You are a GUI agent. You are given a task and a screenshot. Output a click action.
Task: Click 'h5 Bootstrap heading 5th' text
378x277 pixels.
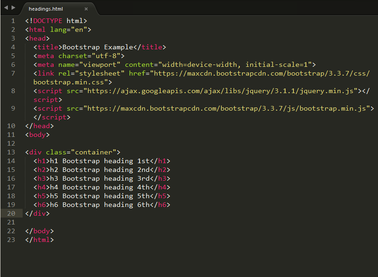point(100,196)
